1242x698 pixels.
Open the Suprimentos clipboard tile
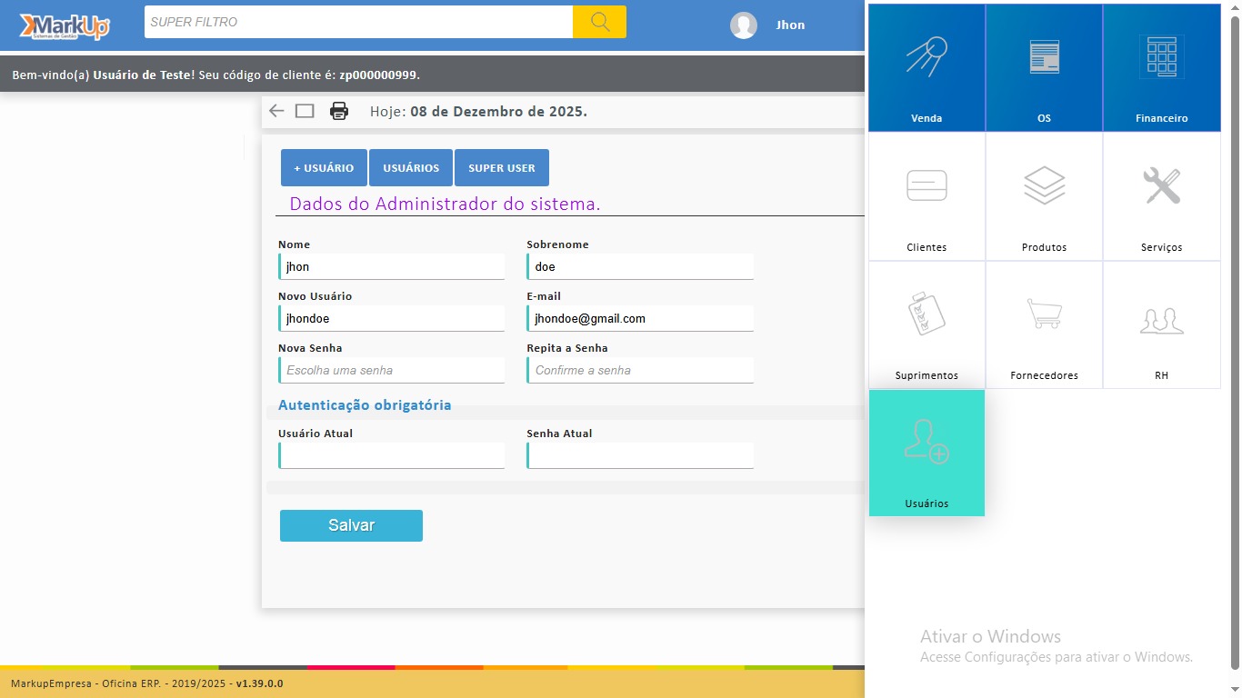coord(926,324)
